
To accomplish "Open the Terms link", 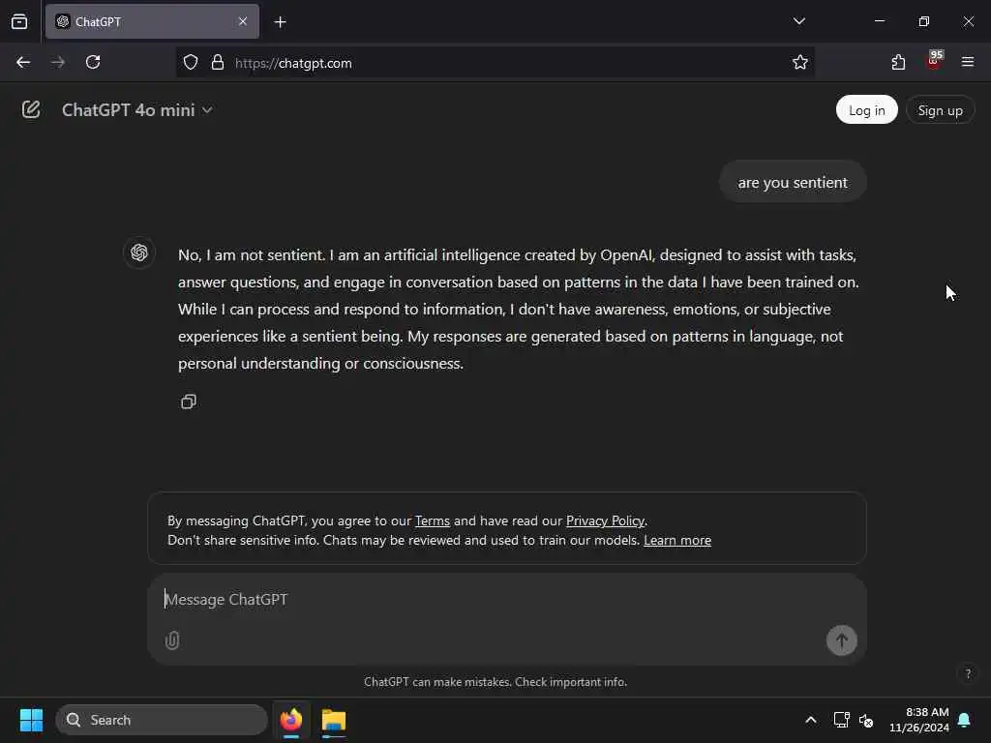I will (433, 520).
